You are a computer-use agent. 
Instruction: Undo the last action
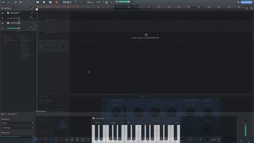4,2
